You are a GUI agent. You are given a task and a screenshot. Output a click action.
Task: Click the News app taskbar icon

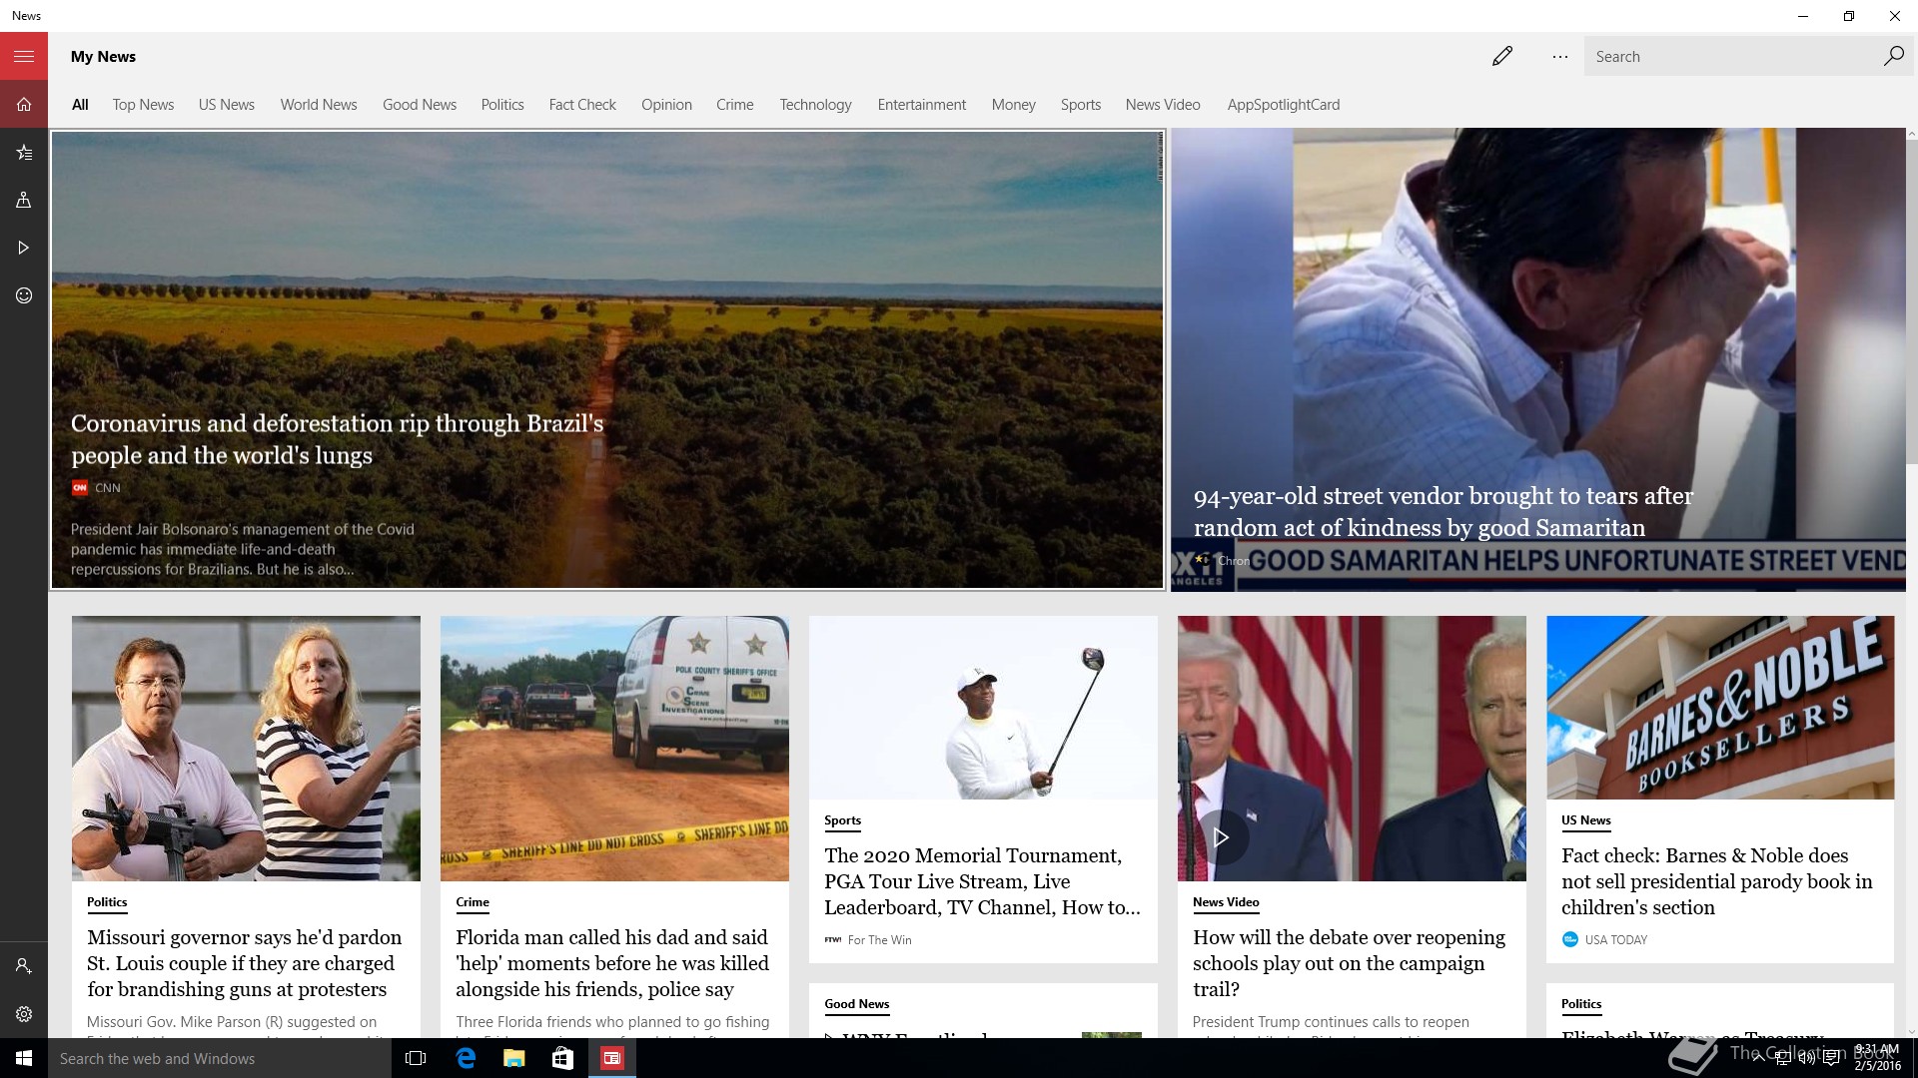coord(611,1058)
